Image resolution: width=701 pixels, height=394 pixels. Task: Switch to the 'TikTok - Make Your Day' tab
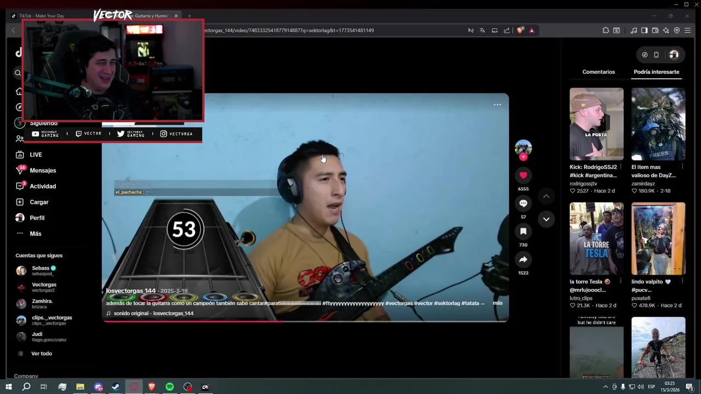click(42, 16)
